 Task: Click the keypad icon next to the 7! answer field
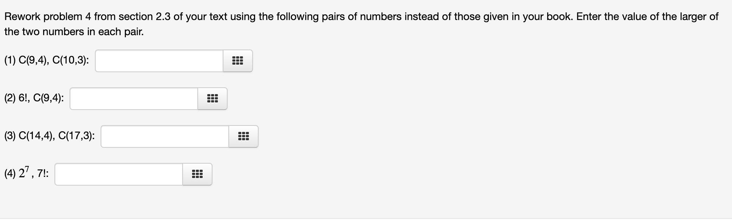coord(197,174)
